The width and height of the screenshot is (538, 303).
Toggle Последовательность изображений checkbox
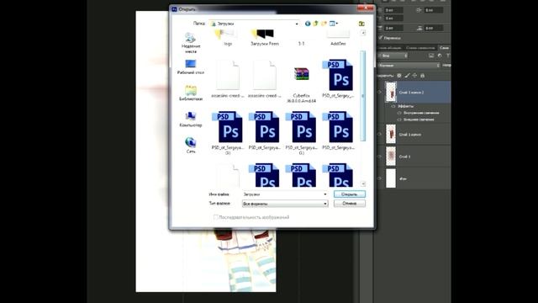point(216,217)
